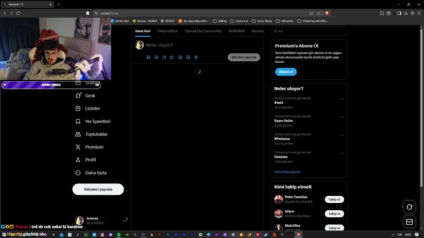Open Premiere Pro from the taskbar
This screenshot has width=424, height=238.
coord(192,235)
